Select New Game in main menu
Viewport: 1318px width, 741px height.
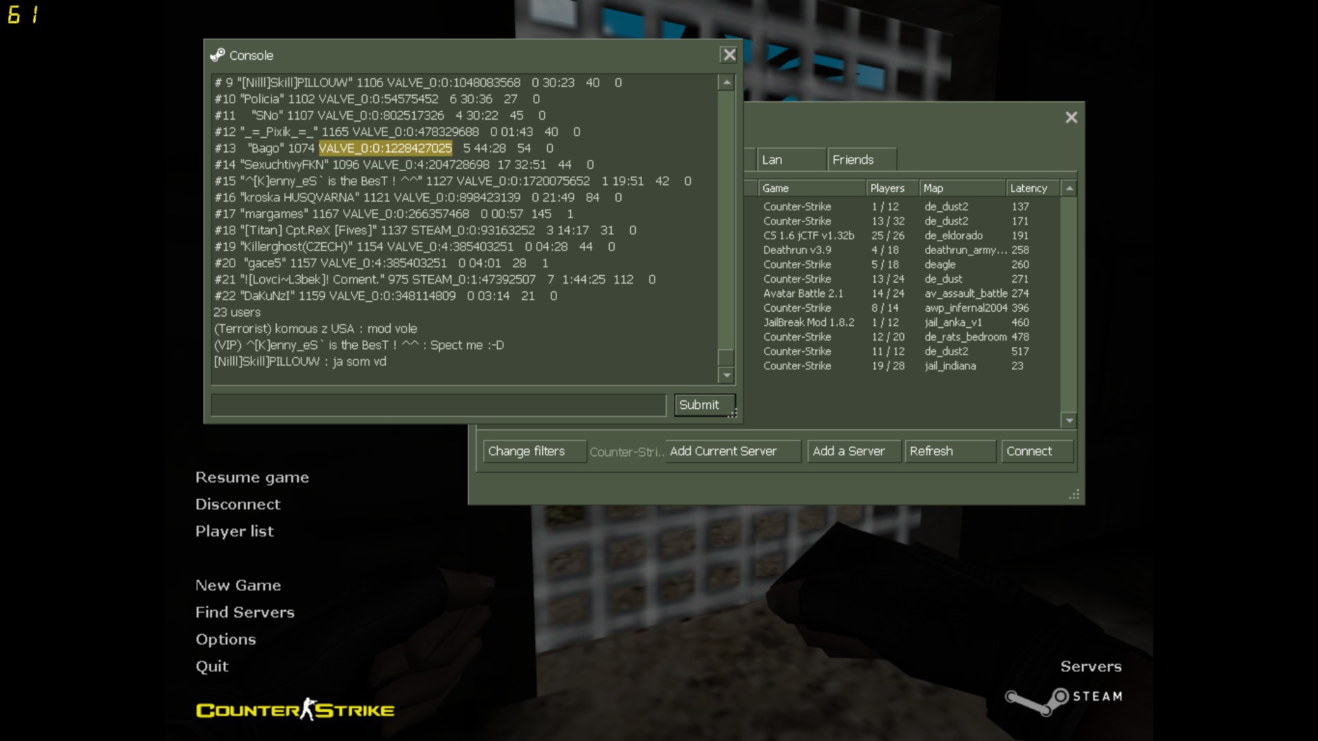(x=238, y=585)
